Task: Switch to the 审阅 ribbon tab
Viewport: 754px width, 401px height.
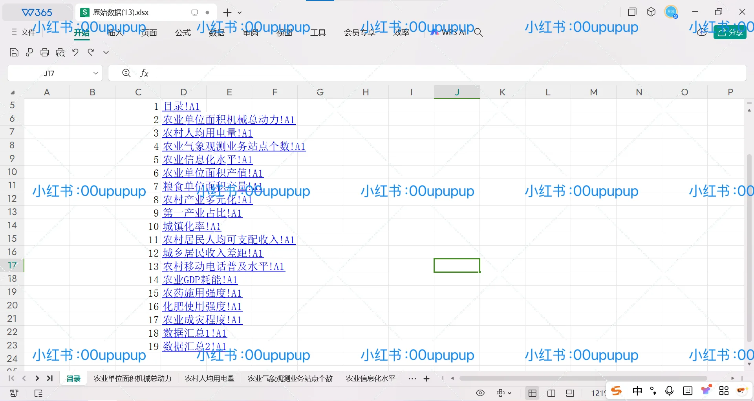Action: 251,33
